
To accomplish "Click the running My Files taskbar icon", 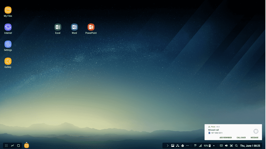I will 26,146.
